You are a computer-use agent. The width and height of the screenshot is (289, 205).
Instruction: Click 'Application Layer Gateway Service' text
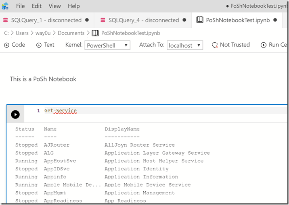coord(157,153)
